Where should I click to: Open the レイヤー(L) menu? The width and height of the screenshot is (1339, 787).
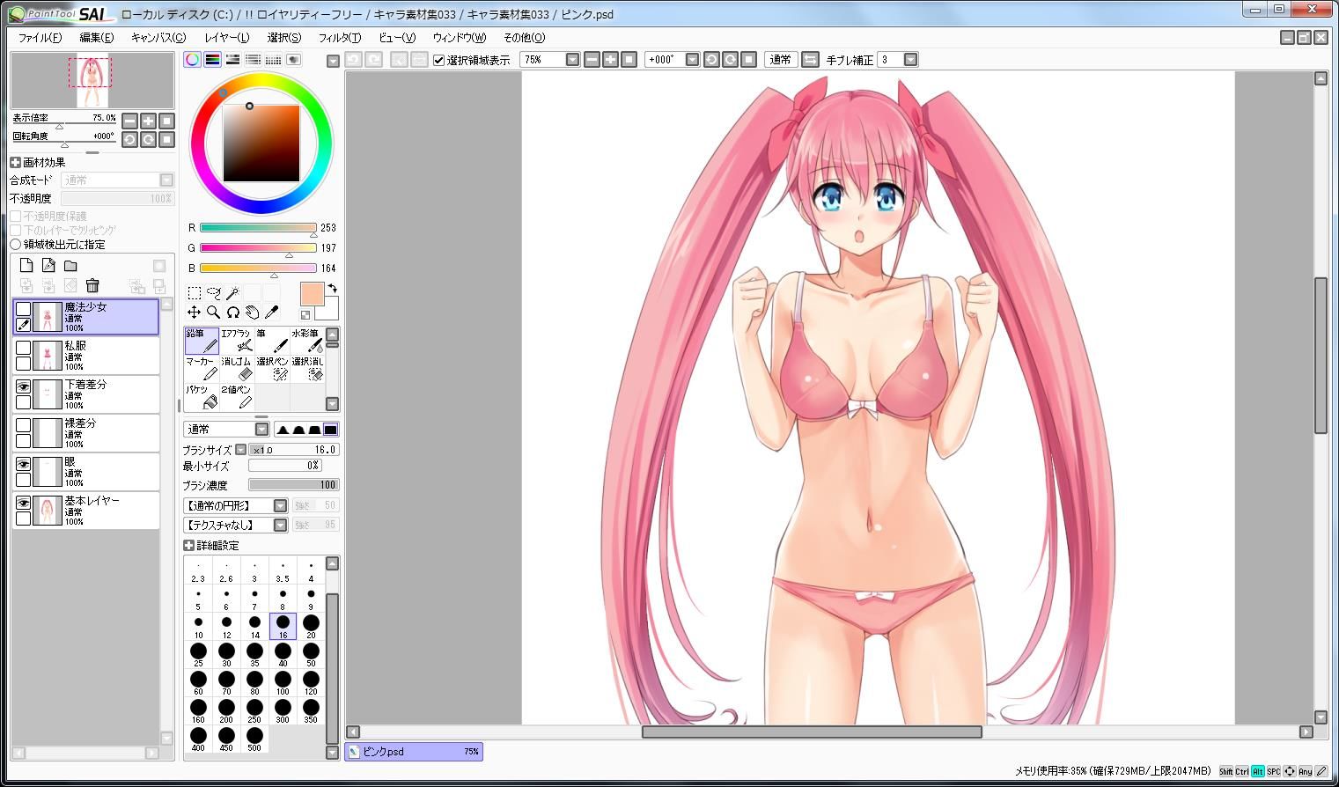tap(227, 38)
